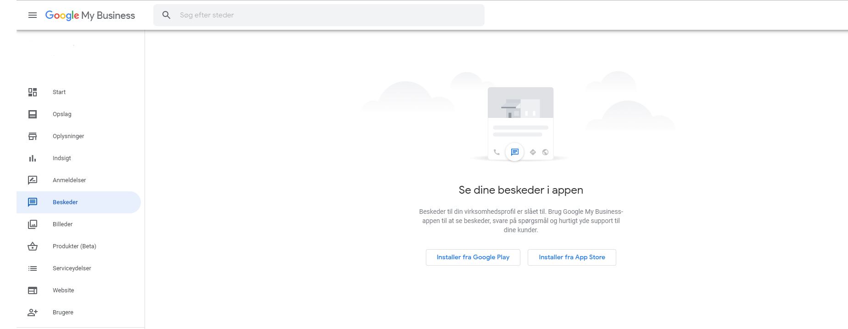Open Indsigt section
Screen dimensions: 848x329
click(x=78, y=158)
